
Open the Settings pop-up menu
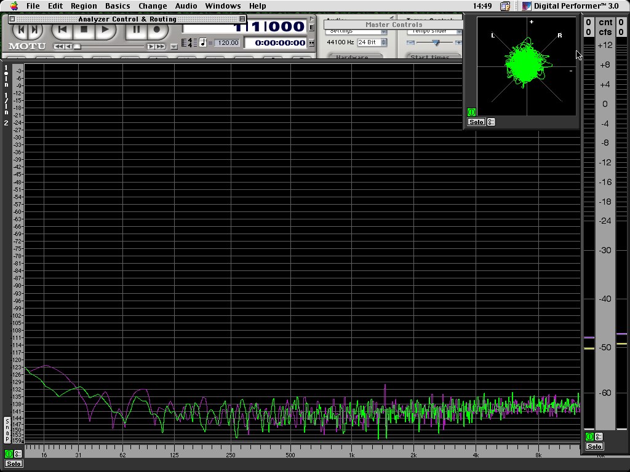(356, 31)
